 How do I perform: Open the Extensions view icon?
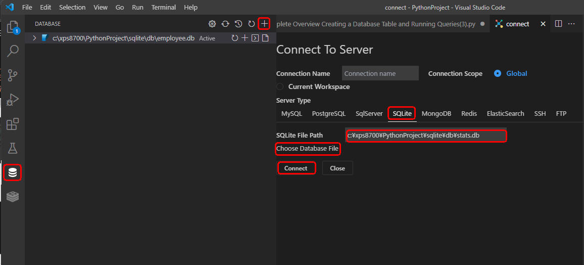[13, 124]
